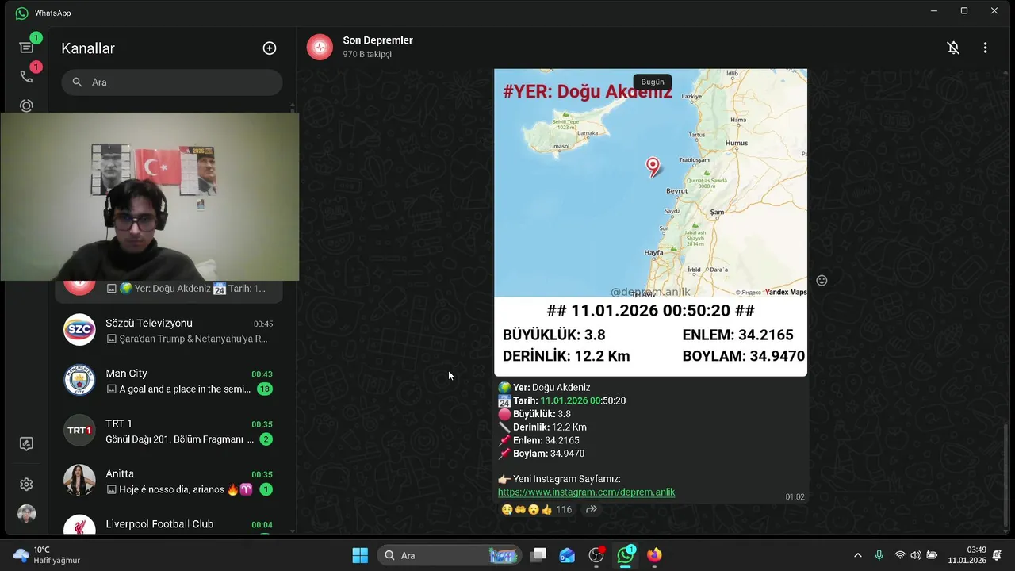1015x571 pixels.
Task: Click the Man City club avatar
Action: click(79, 380)
